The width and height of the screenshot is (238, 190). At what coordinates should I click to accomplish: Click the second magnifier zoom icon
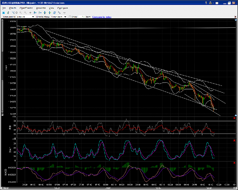[x=26, y=13]
